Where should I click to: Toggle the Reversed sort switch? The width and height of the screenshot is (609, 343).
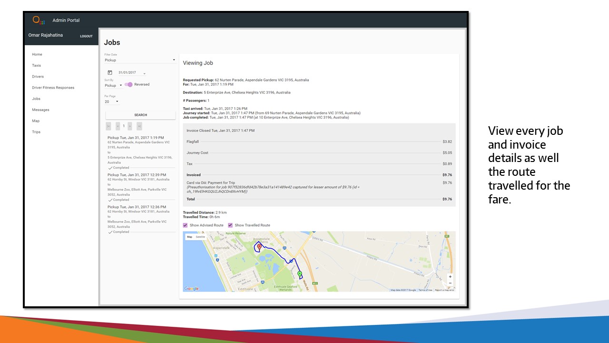click(128, 85)
